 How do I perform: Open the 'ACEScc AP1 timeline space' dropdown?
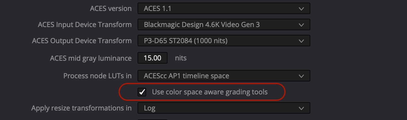point(219,76)
